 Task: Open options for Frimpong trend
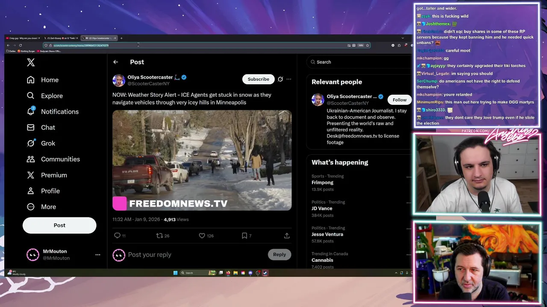409,177
